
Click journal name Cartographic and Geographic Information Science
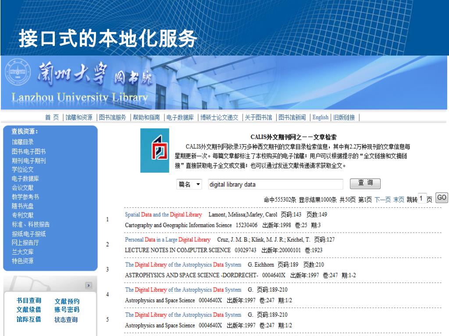pos(178,225)
